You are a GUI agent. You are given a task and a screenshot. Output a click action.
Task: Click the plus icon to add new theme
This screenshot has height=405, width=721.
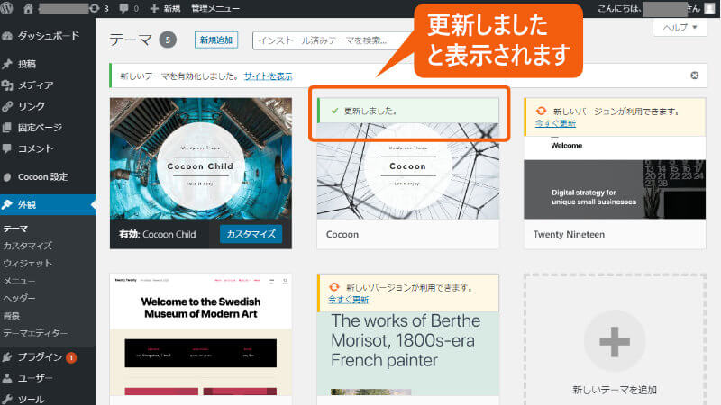pos(615,341)
